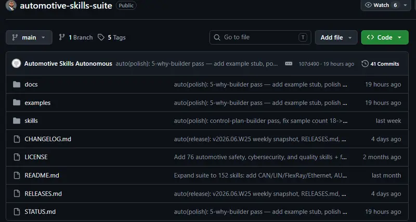Viewport: 416px width, 222px height.
Task: Focus the Go to file search field
Action: pyautogui.click(x=260, y=37)
